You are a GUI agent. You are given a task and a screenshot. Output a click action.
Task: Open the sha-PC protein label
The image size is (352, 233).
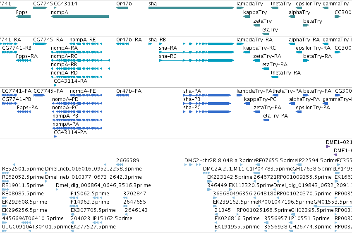[x=192, y=108]
